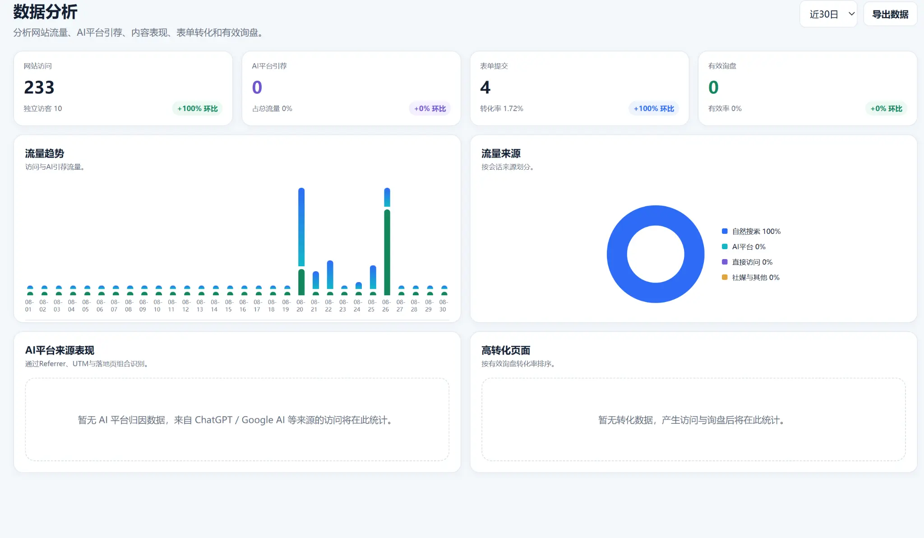Click the 占总流量 0% text

(272, 108)
